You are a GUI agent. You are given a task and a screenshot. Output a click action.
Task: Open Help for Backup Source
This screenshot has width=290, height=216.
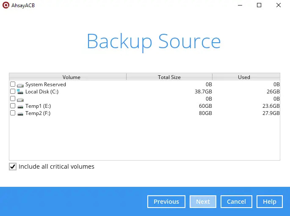(269, 202)
